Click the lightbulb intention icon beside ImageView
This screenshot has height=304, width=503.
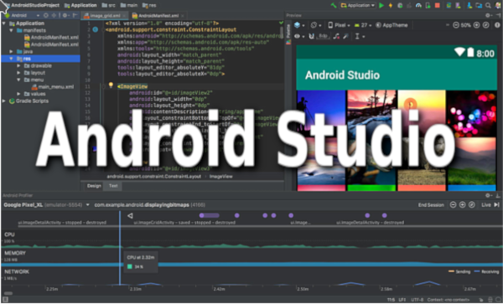111,85
